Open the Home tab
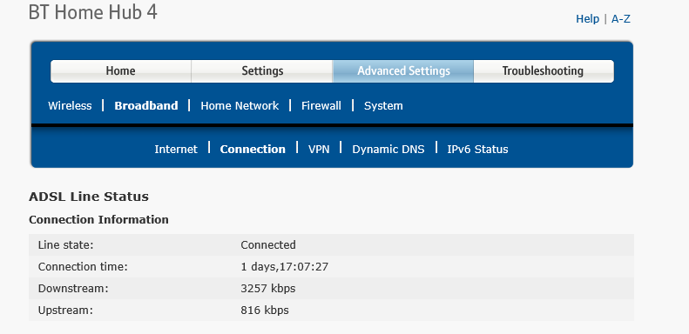 [x=121, y=71]
